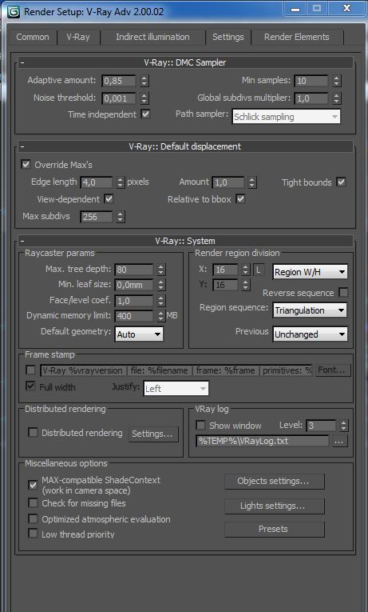Open Objects settings...
This screenshot has height=612, width=368.
click(274, 482)
